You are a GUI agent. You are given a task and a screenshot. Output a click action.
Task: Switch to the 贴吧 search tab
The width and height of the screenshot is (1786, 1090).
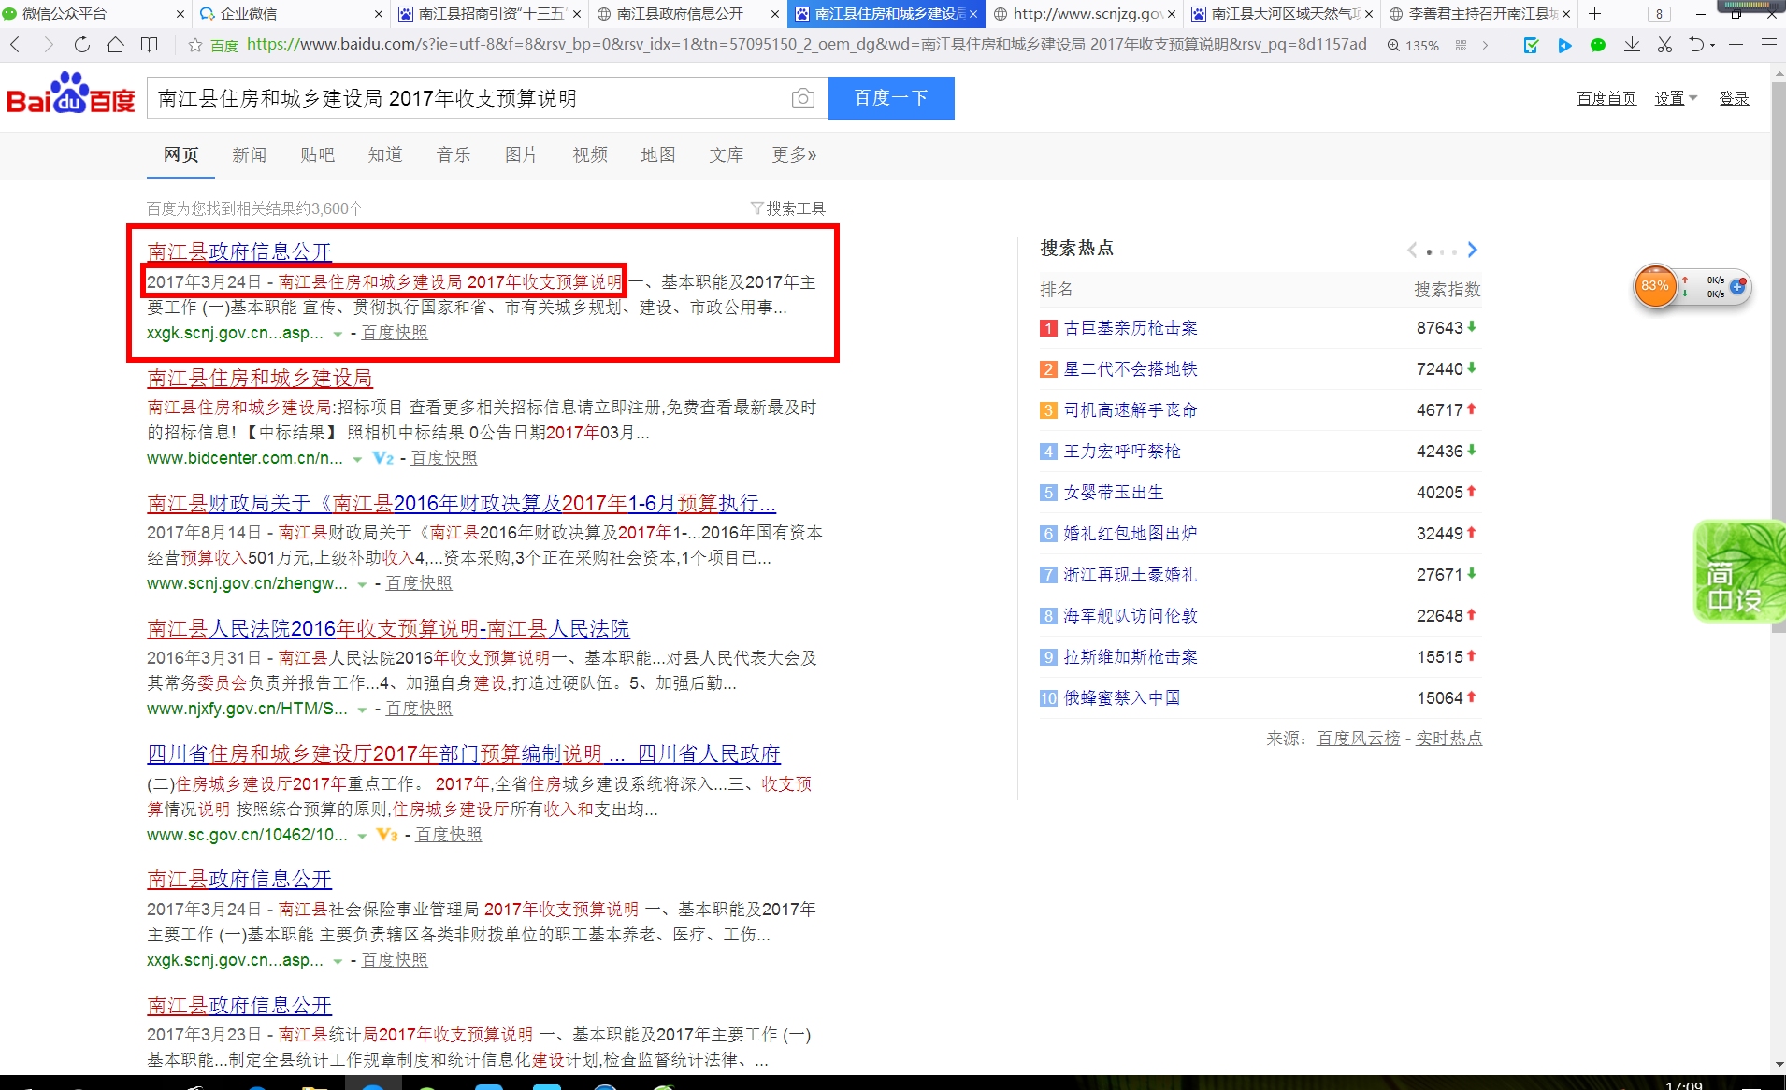(x=318, y=154)
